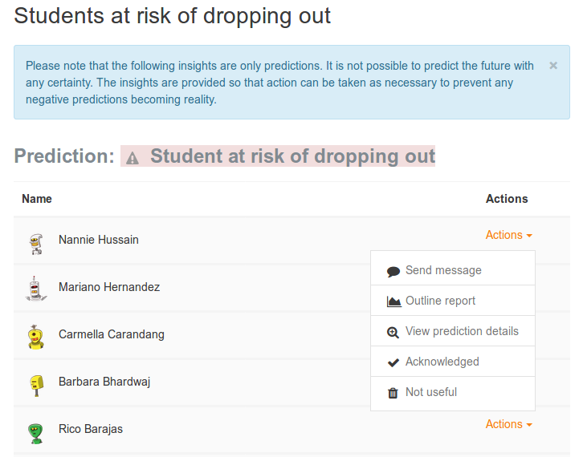Click the trash can Not useful icon
Image resolution: width=579 pixels, height=457 pixels.
click(x=393, y=393)
